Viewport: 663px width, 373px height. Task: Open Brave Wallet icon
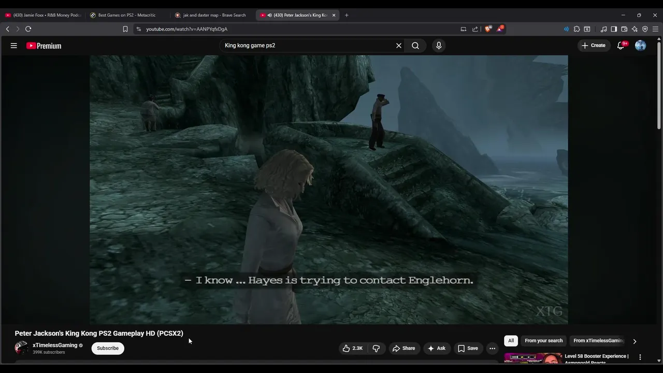coord(624,29)
